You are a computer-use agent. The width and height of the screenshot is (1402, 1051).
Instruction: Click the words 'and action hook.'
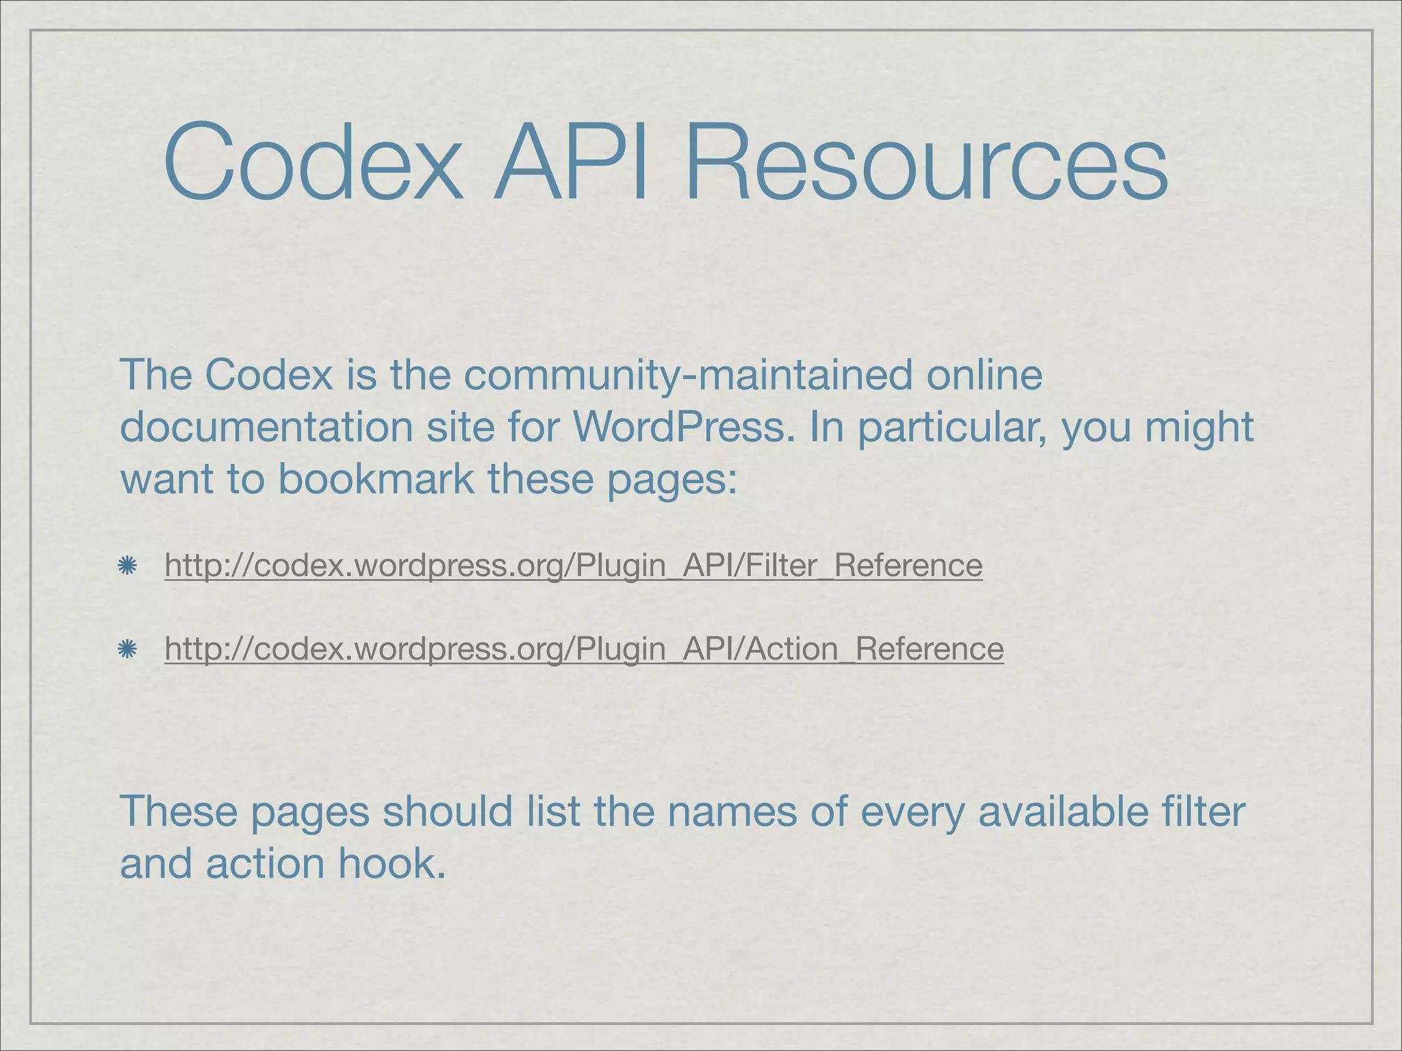tap(283, 864)
